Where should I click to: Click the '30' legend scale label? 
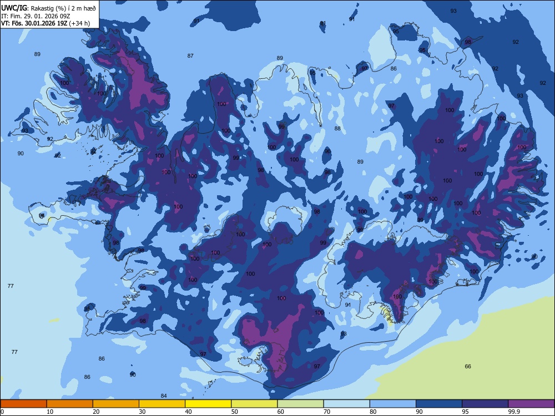point(142,412)
